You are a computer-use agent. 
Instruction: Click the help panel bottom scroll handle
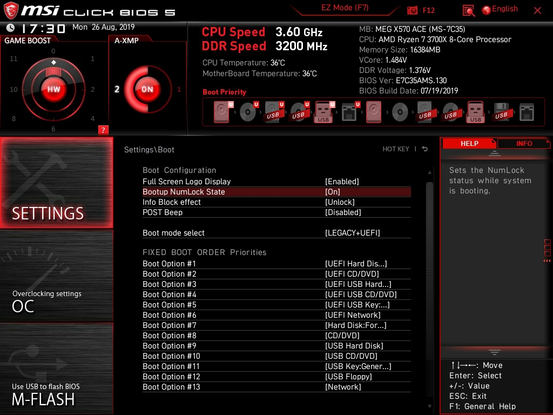[495, 352]
